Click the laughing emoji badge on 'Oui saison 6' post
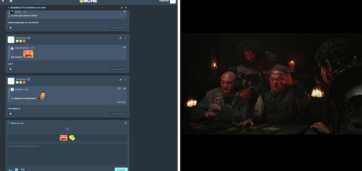Screen dimensions: 362x171 21,83
